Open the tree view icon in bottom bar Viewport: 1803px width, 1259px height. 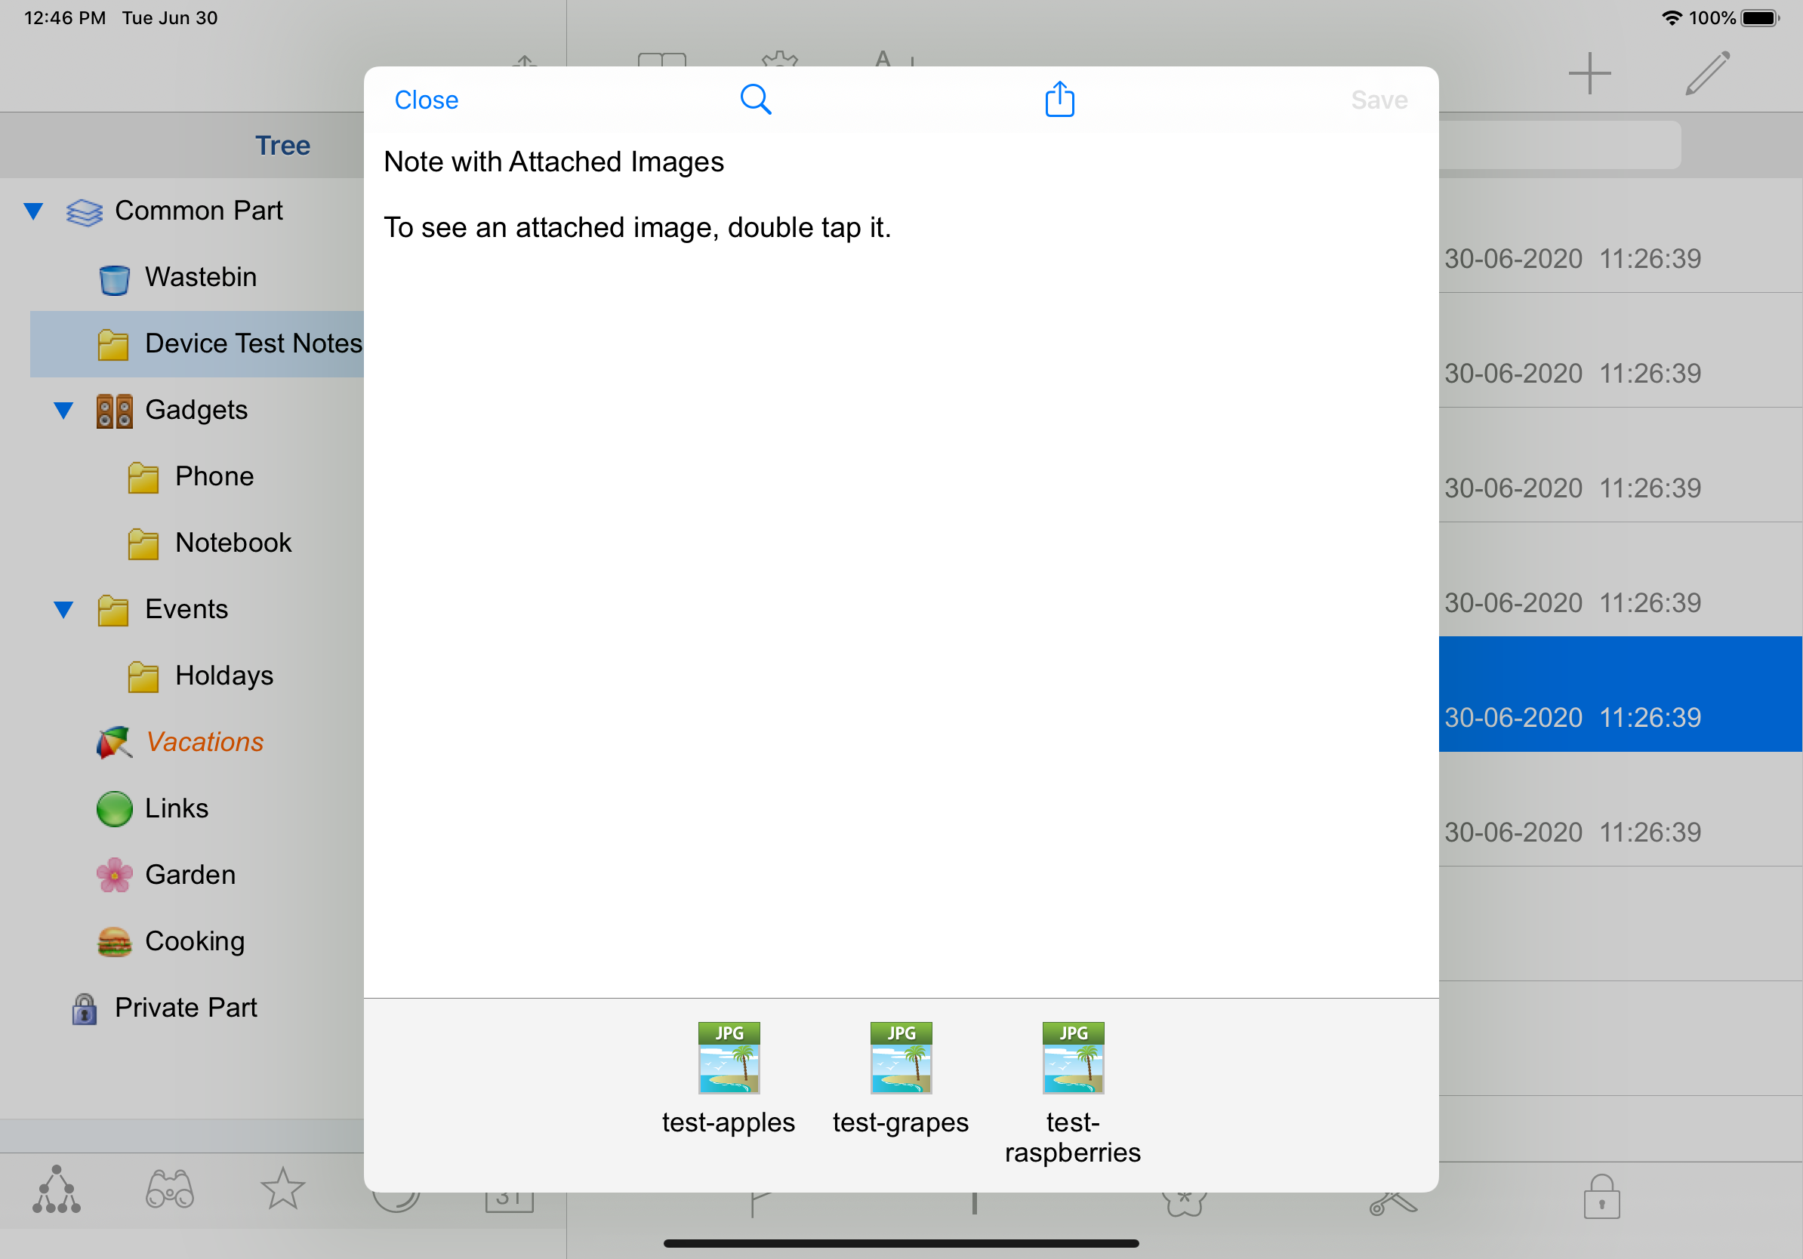pos(57,1189)
